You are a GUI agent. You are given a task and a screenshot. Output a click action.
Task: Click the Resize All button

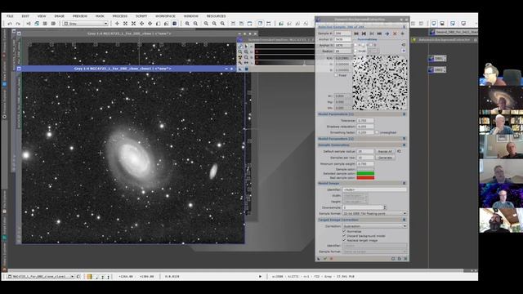coord(385,151)
